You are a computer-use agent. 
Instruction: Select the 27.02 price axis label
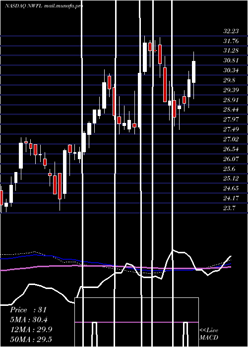pyautogui.click(x=231, y=139)
